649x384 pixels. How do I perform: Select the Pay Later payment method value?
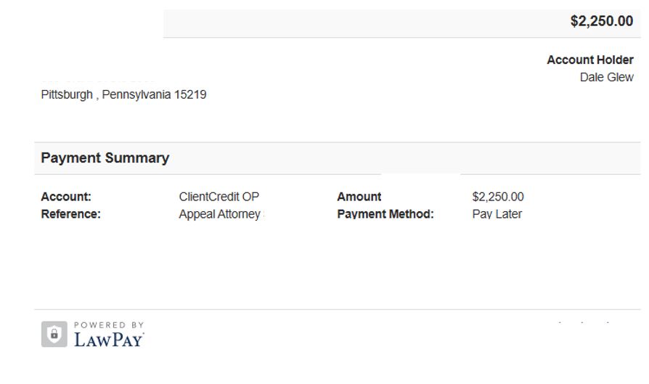click(x=497, y=214)
